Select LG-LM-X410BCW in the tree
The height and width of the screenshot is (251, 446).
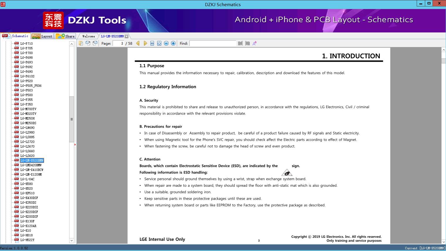tap(32, 170)
